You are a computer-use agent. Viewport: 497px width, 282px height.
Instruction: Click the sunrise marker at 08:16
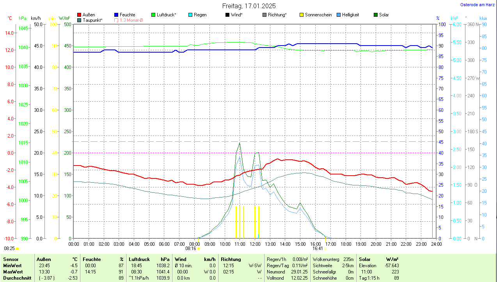click(x=199, y=248)
